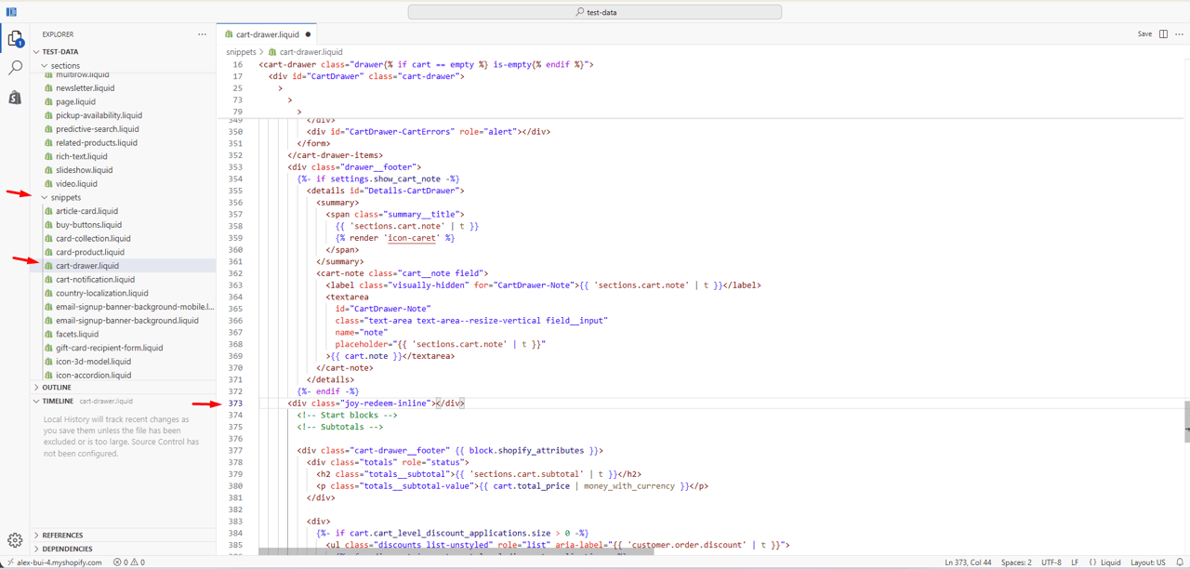
Task: Collapse the sections folder
Action: point(45,66)
